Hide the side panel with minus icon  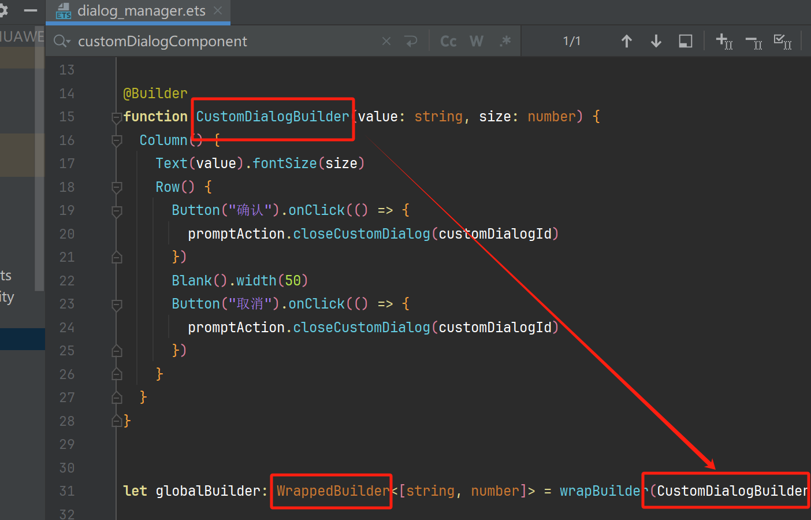(30, 10)
